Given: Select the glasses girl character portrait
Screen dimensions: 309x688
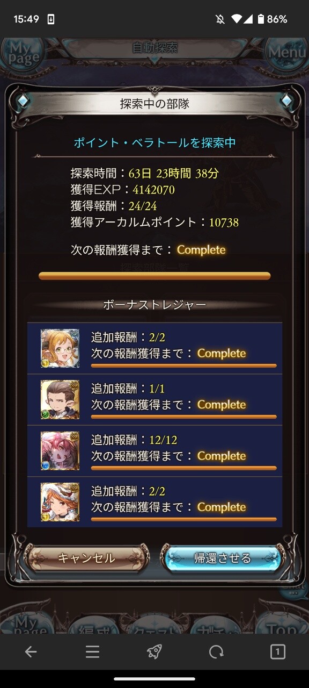Looking at the screenshot, I should point(60,348).
